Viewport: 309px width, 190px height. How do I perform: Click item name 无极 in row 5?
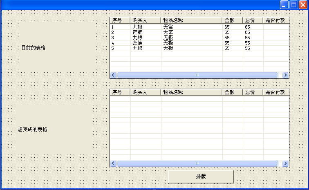pos(168,48)
